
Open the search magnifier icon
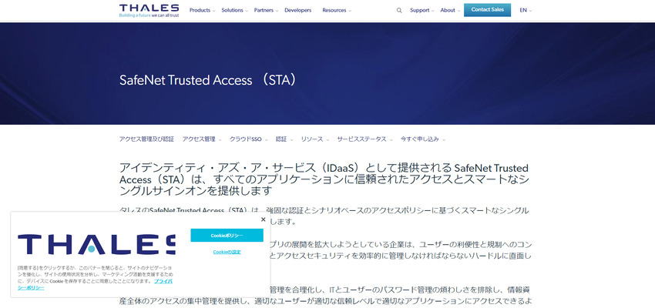pyautogui.click(x=399, y=11)
